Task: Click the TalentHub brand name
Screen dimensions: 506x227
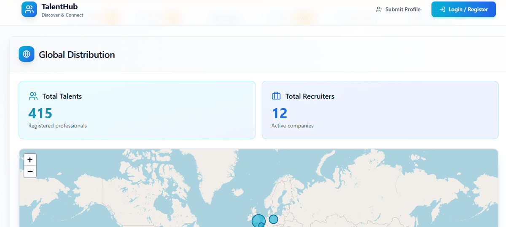Action: pyautogui.click(x=59, y=7)
